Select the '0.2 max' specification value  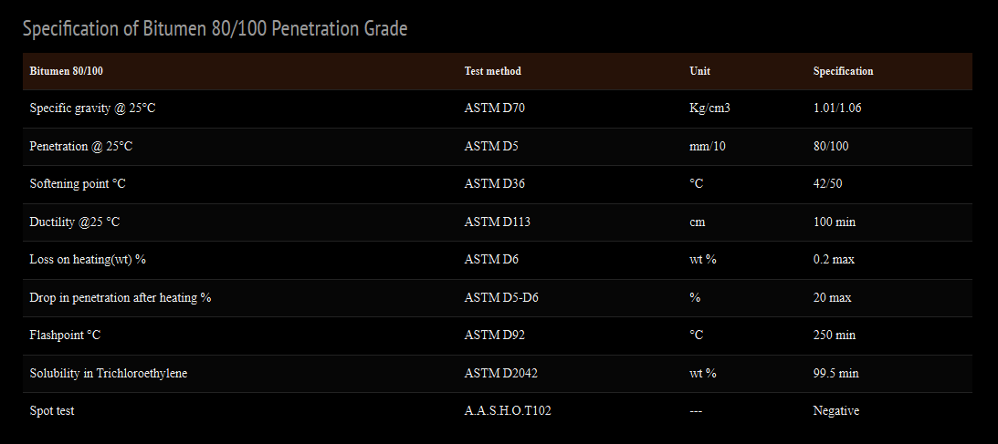click(x=834, y=260)
